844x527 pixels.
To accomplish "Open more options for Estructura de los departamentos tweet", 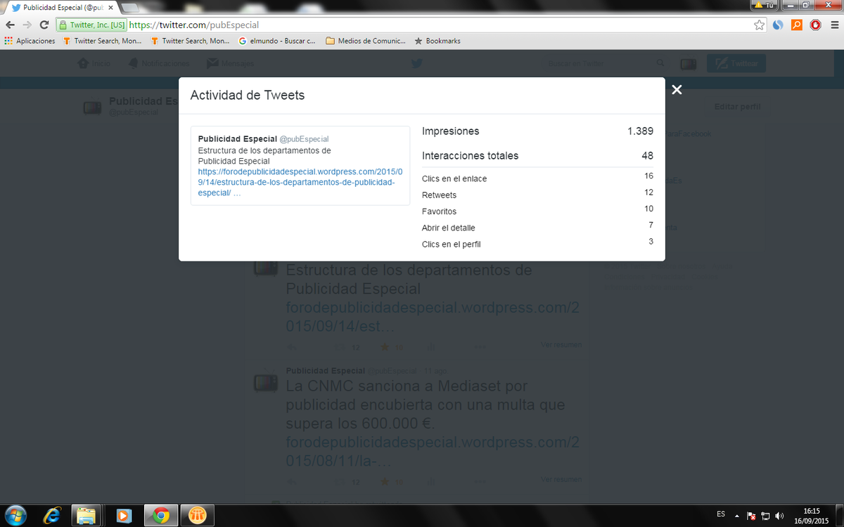I will [480, 346].
